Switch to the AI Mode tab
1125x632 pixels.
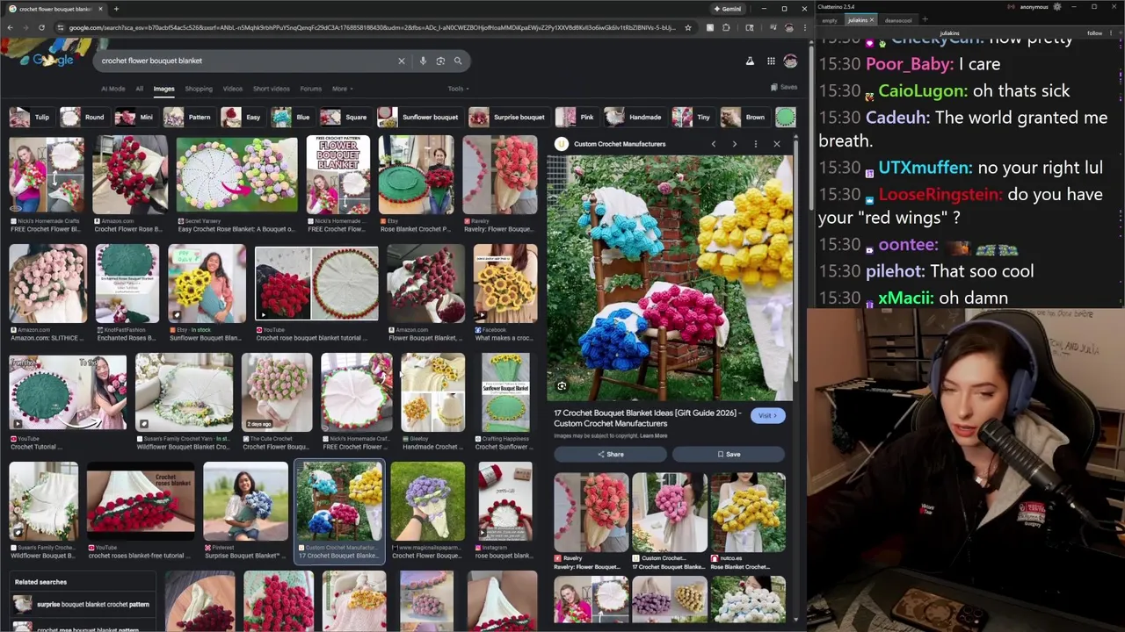(x=112, y=89)
